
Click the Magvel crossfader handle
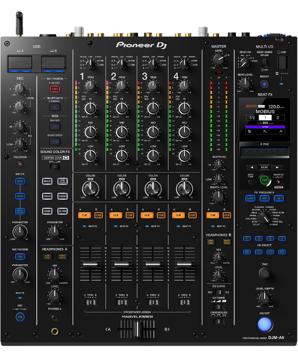point(138,329)
